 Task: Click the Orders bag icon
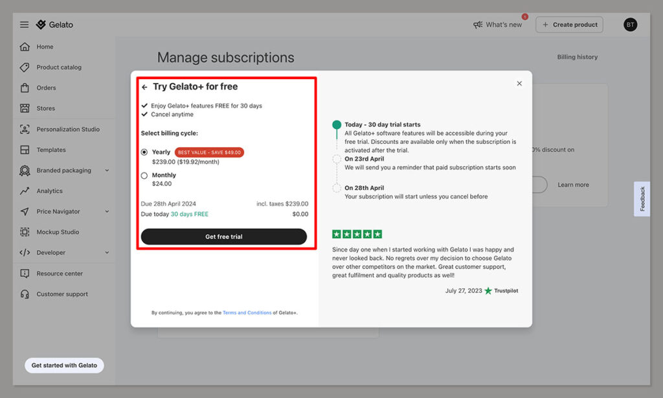coord(25,88)
